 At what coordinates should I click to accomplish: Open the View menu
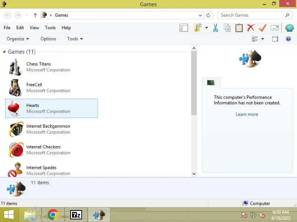34,28
